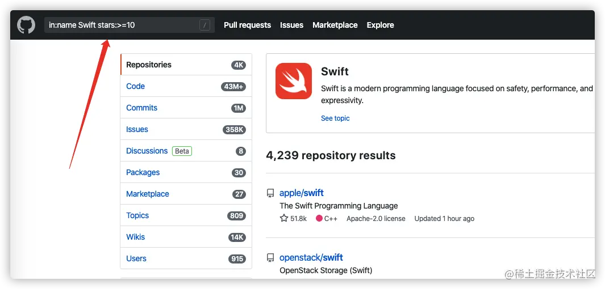Open Issues in the top navigation bar
The width and height of the screenshot is (605, 289).
pyautogui.click(x=291, y=25)
